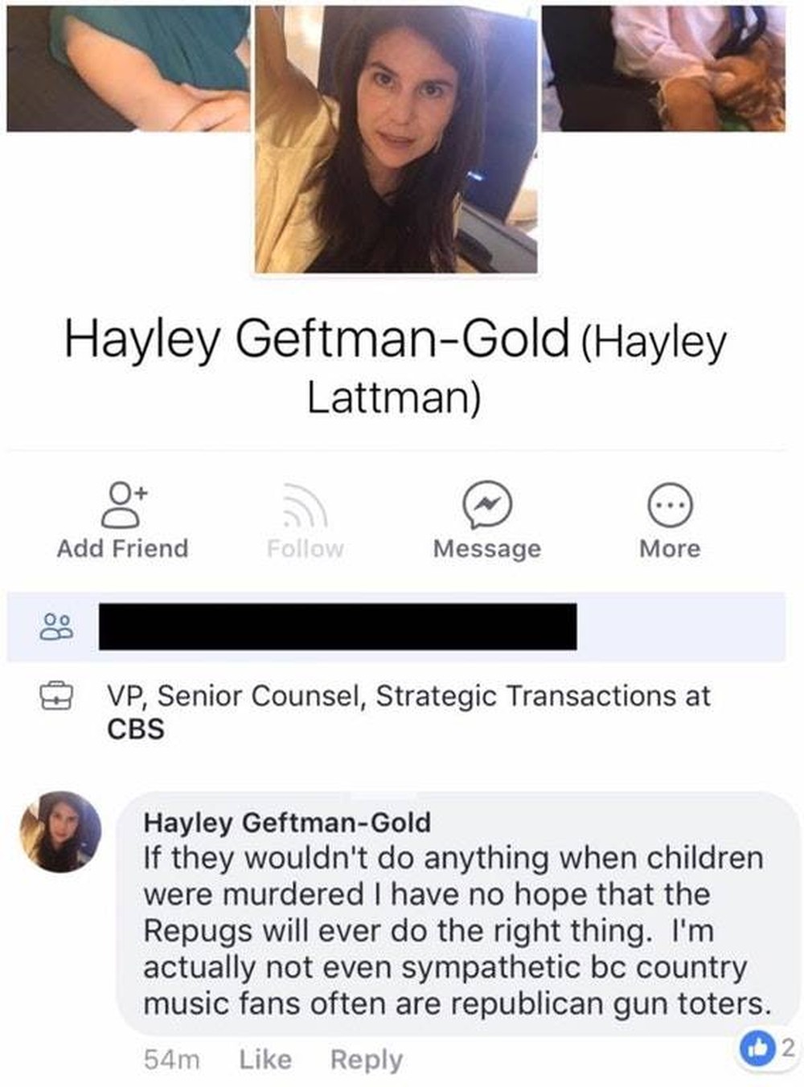Click the 54m comment timestamp
Screen dimensions: 804x1087
(171, 1060)
